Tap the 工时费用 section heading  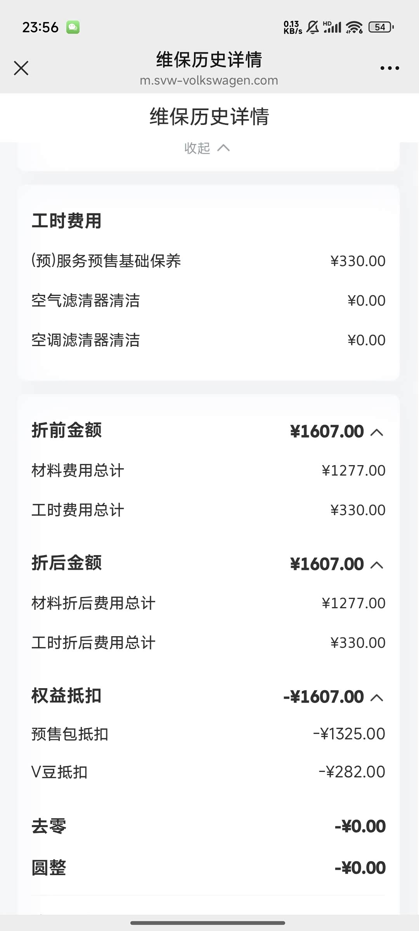pyautogui.click(x=66, y=221)
